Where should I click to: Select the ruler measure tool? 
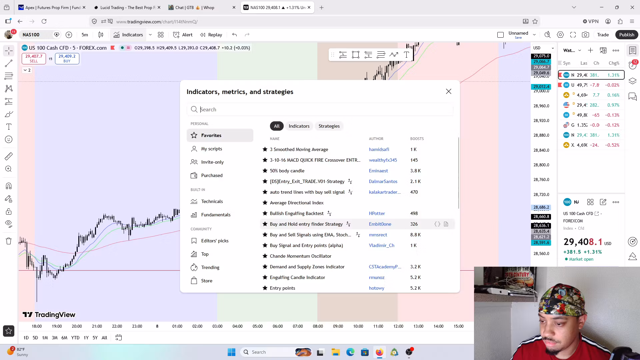tap(9, 156)
